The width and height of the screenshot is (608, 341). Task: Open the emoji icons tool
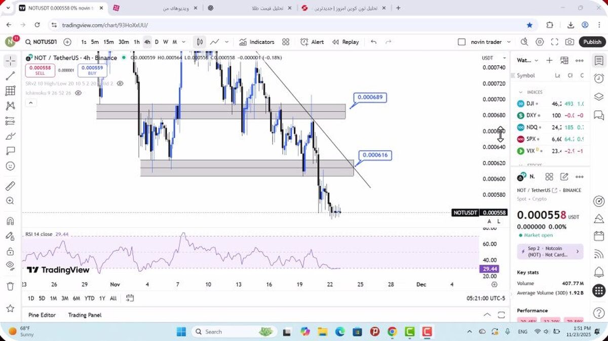pyautogui.click(x=10, y=166)
